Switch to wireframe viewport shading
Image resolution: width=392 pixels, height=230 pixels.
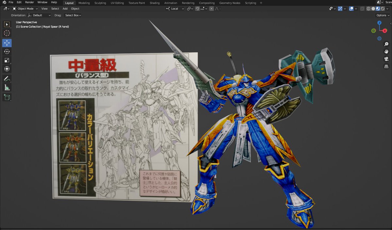pyautogui.click(x=369, y=9)
